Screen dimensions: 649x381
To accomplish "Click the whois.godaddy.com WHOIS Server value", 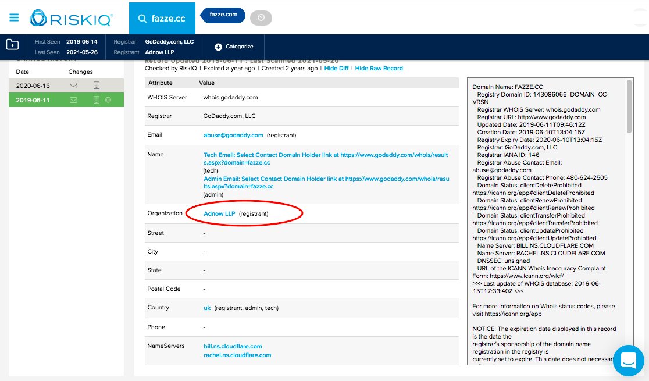I will 230,97.
